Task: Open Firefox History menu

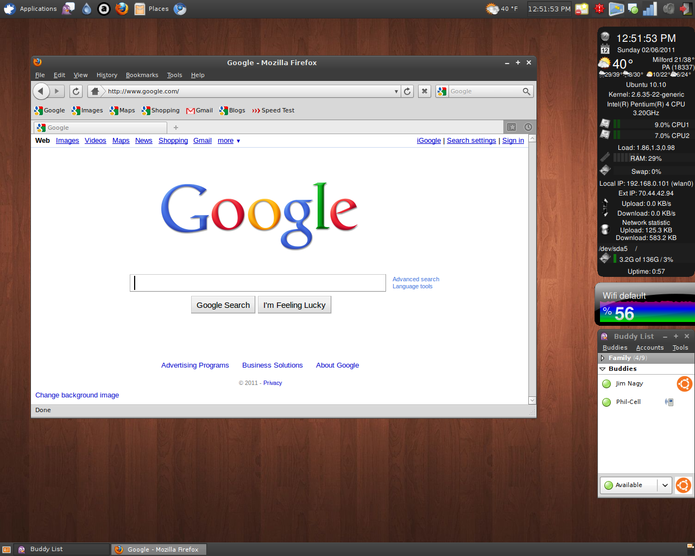Action: tap(107, 75)
